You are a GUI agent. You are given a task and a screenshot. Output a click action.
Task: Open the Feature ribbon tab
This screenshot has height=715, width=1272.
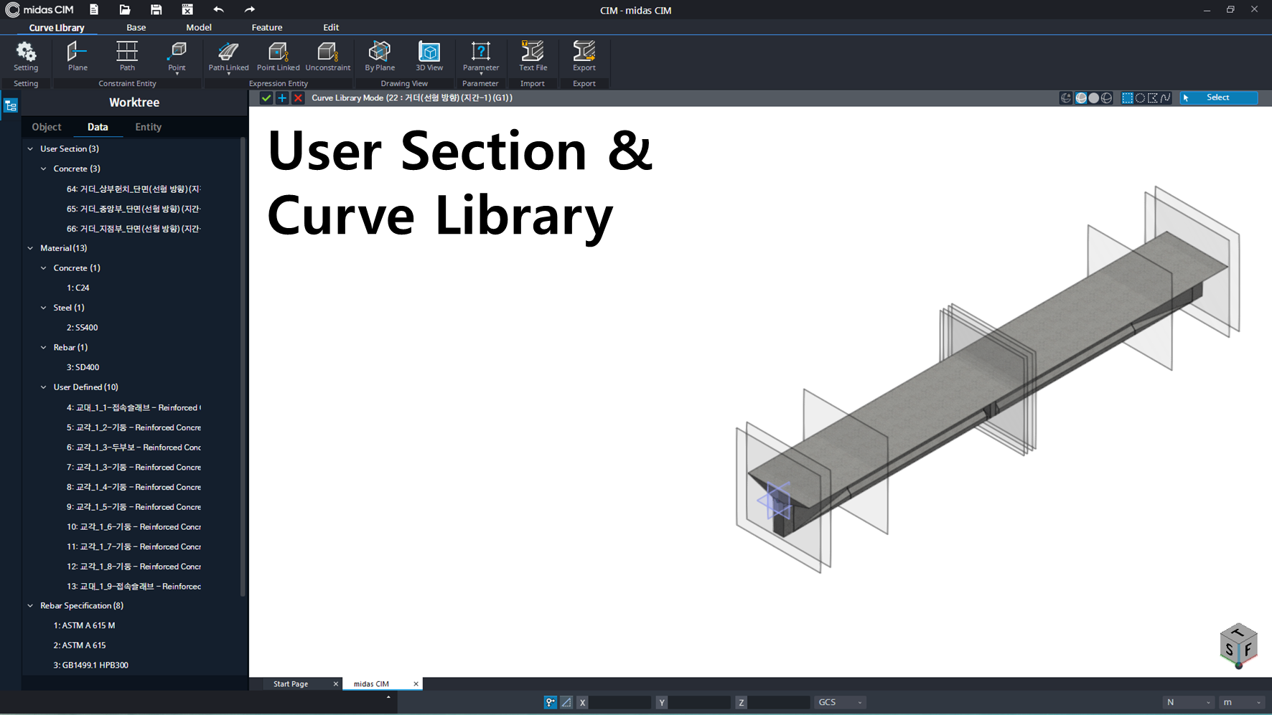click(x=267, y=27)
